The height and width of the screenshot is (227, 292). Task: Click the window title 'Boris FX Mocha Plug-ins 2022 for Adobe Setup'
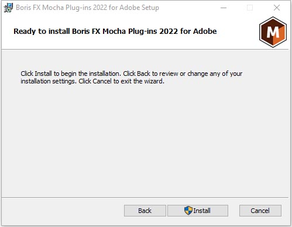(87, 8)
